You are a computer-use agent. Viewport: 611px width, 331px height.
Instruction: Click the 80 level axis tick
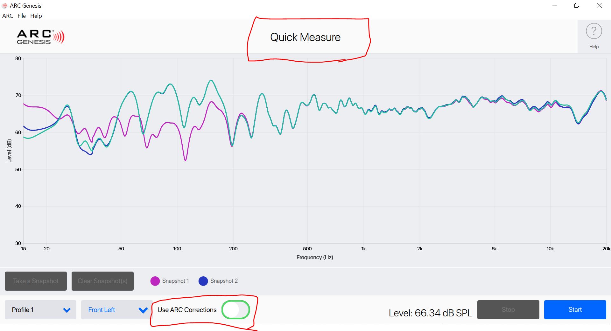[x=18, y=58]
